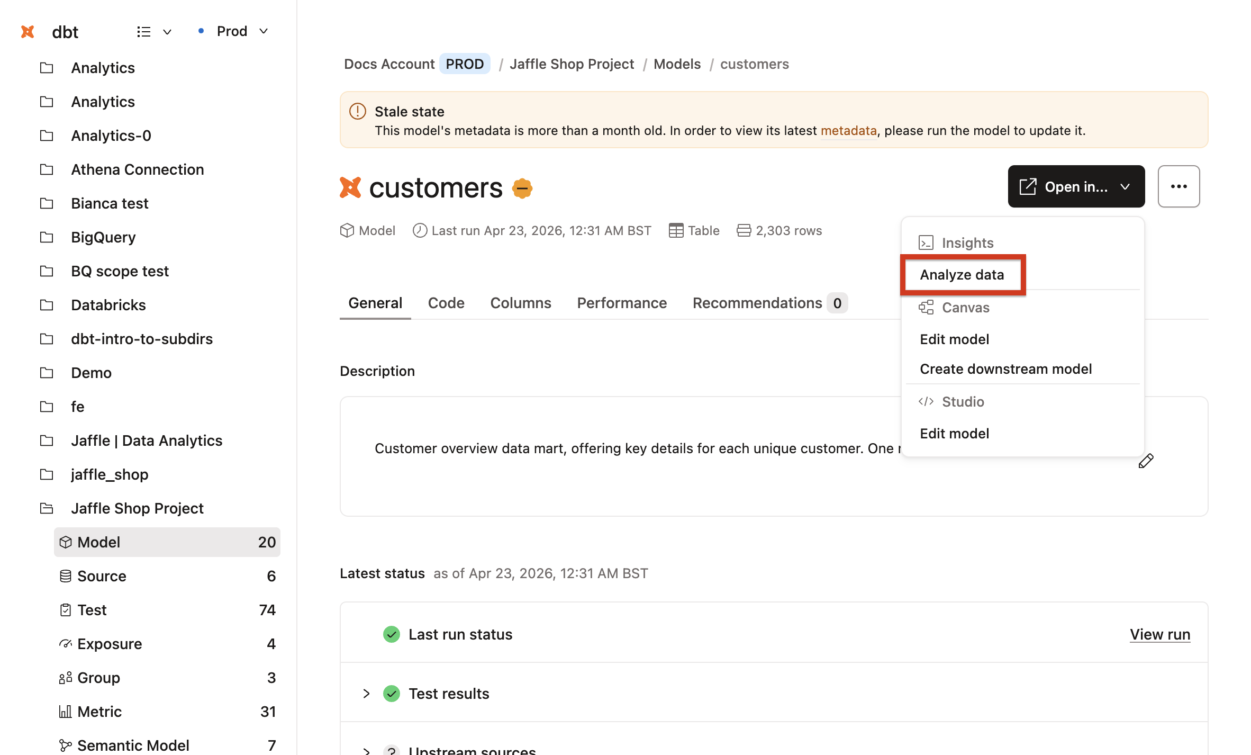Click folder icon beside BigQuery

pyautogui.click(x=47, y=237)
